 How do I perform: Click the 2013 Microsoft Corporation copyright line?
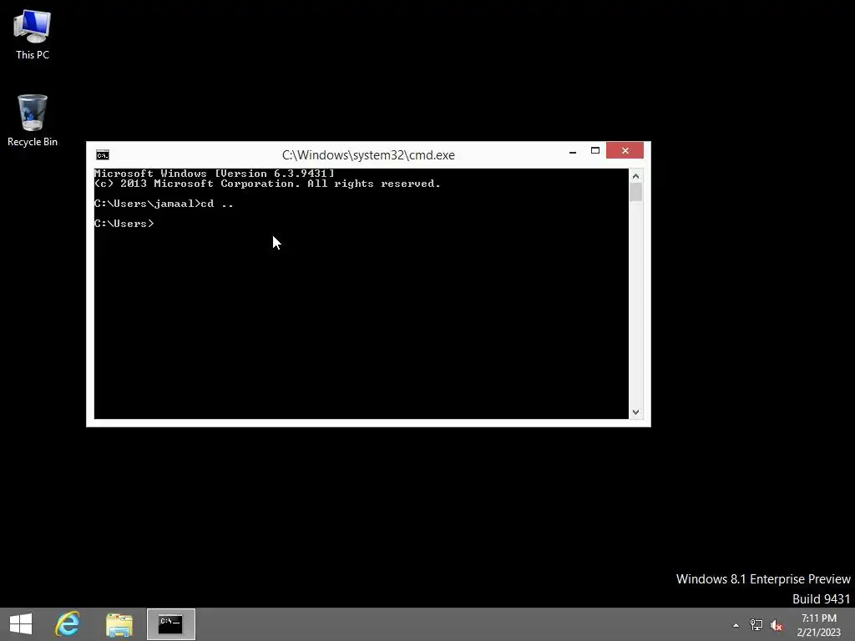coord(267,184)
